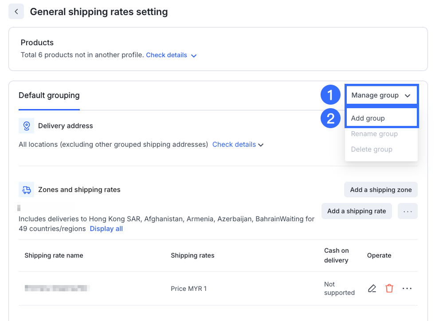Open more options beside the trash icon
This screenshot has width=439, height=321.
[x=407, y=289]
